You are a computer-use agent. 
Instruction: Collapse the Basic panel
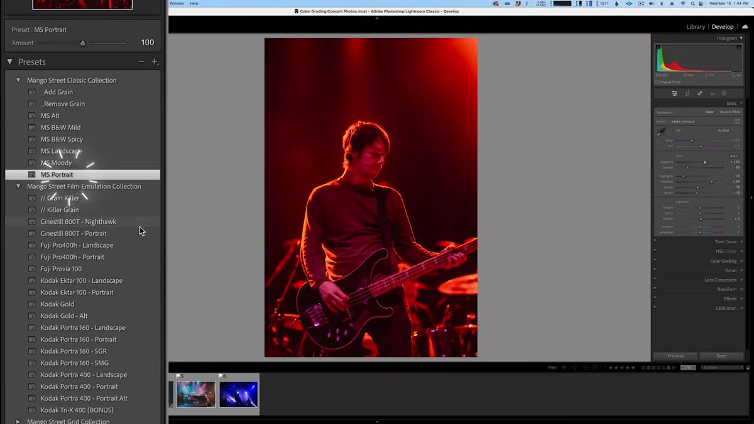click(x=741, y=103)
